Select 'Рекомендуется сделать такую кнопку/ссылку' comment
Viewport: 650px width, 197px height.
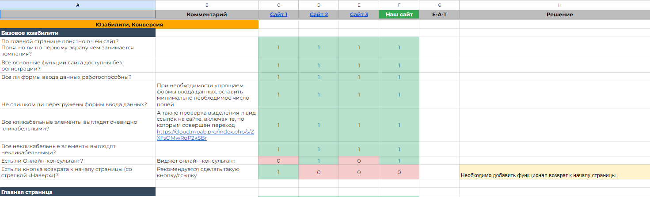click(207, 172)
